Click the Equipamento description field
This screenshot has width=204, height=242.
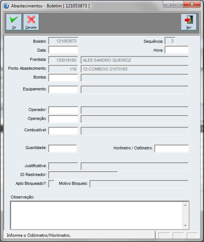pos(135,90)
